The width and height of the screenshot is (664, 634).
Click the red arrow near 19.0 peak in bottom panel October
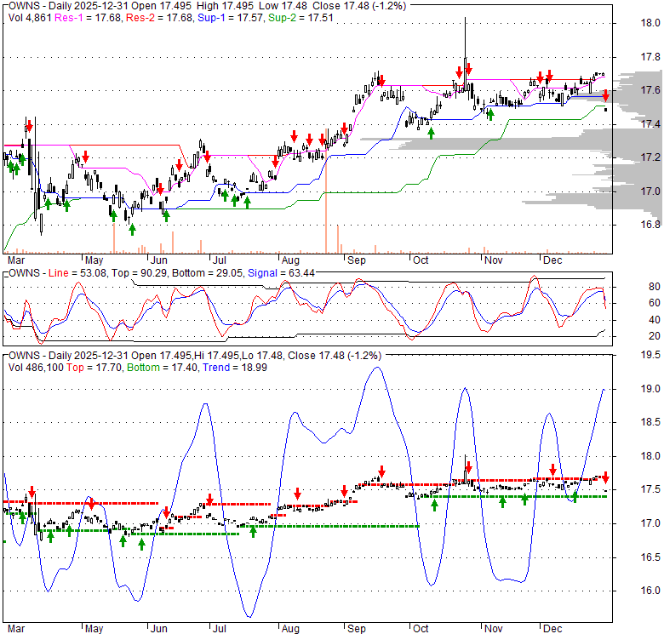467,468
